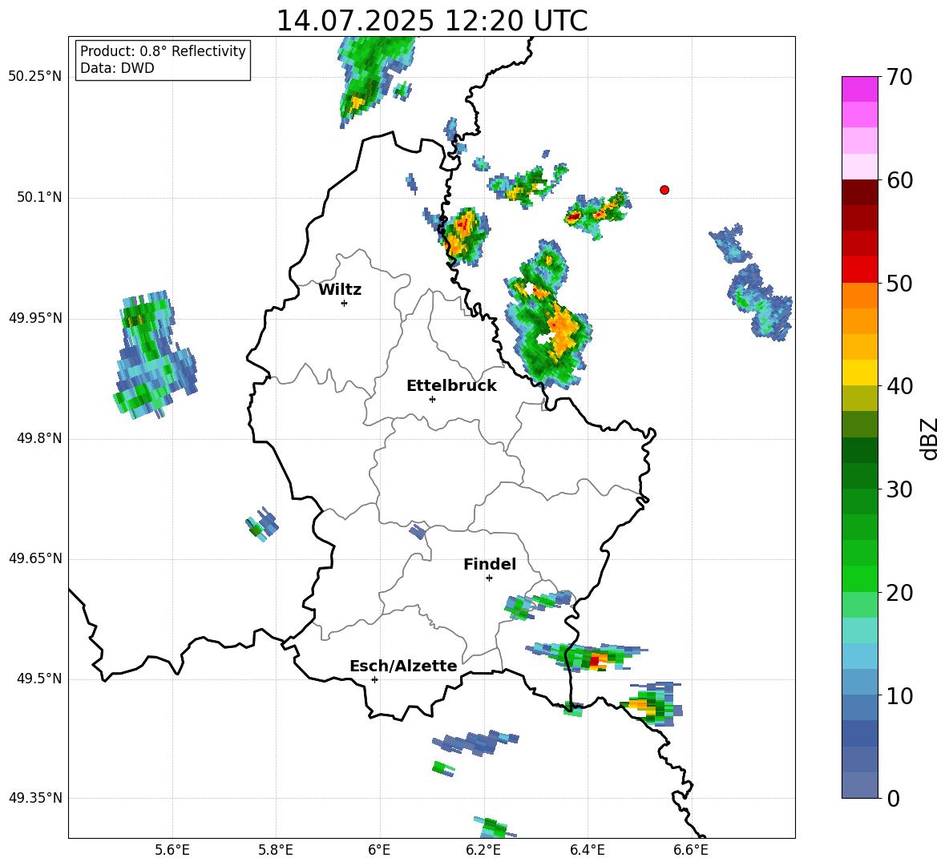Image resolution: width=949 pixels, height=866 pixels.
Task: Click the 50.25°N latitude tick label
Action: click(x=35, y=77)
